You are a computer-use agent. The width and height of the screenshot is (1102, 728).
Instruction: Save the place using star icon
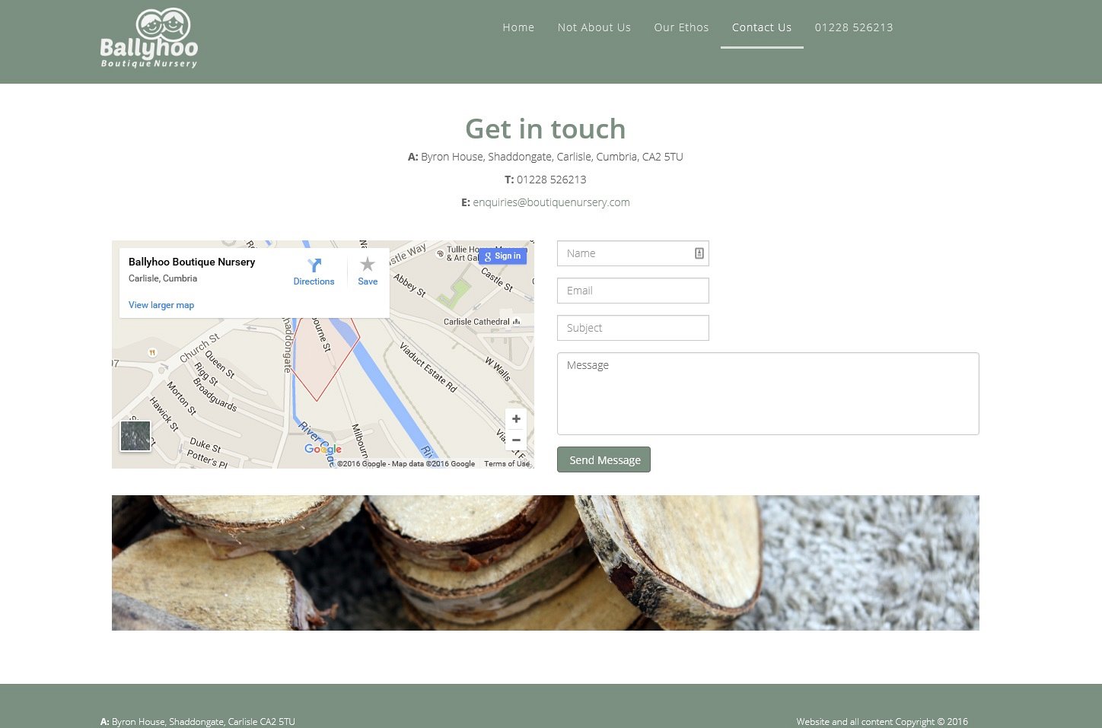coord(368,265)
